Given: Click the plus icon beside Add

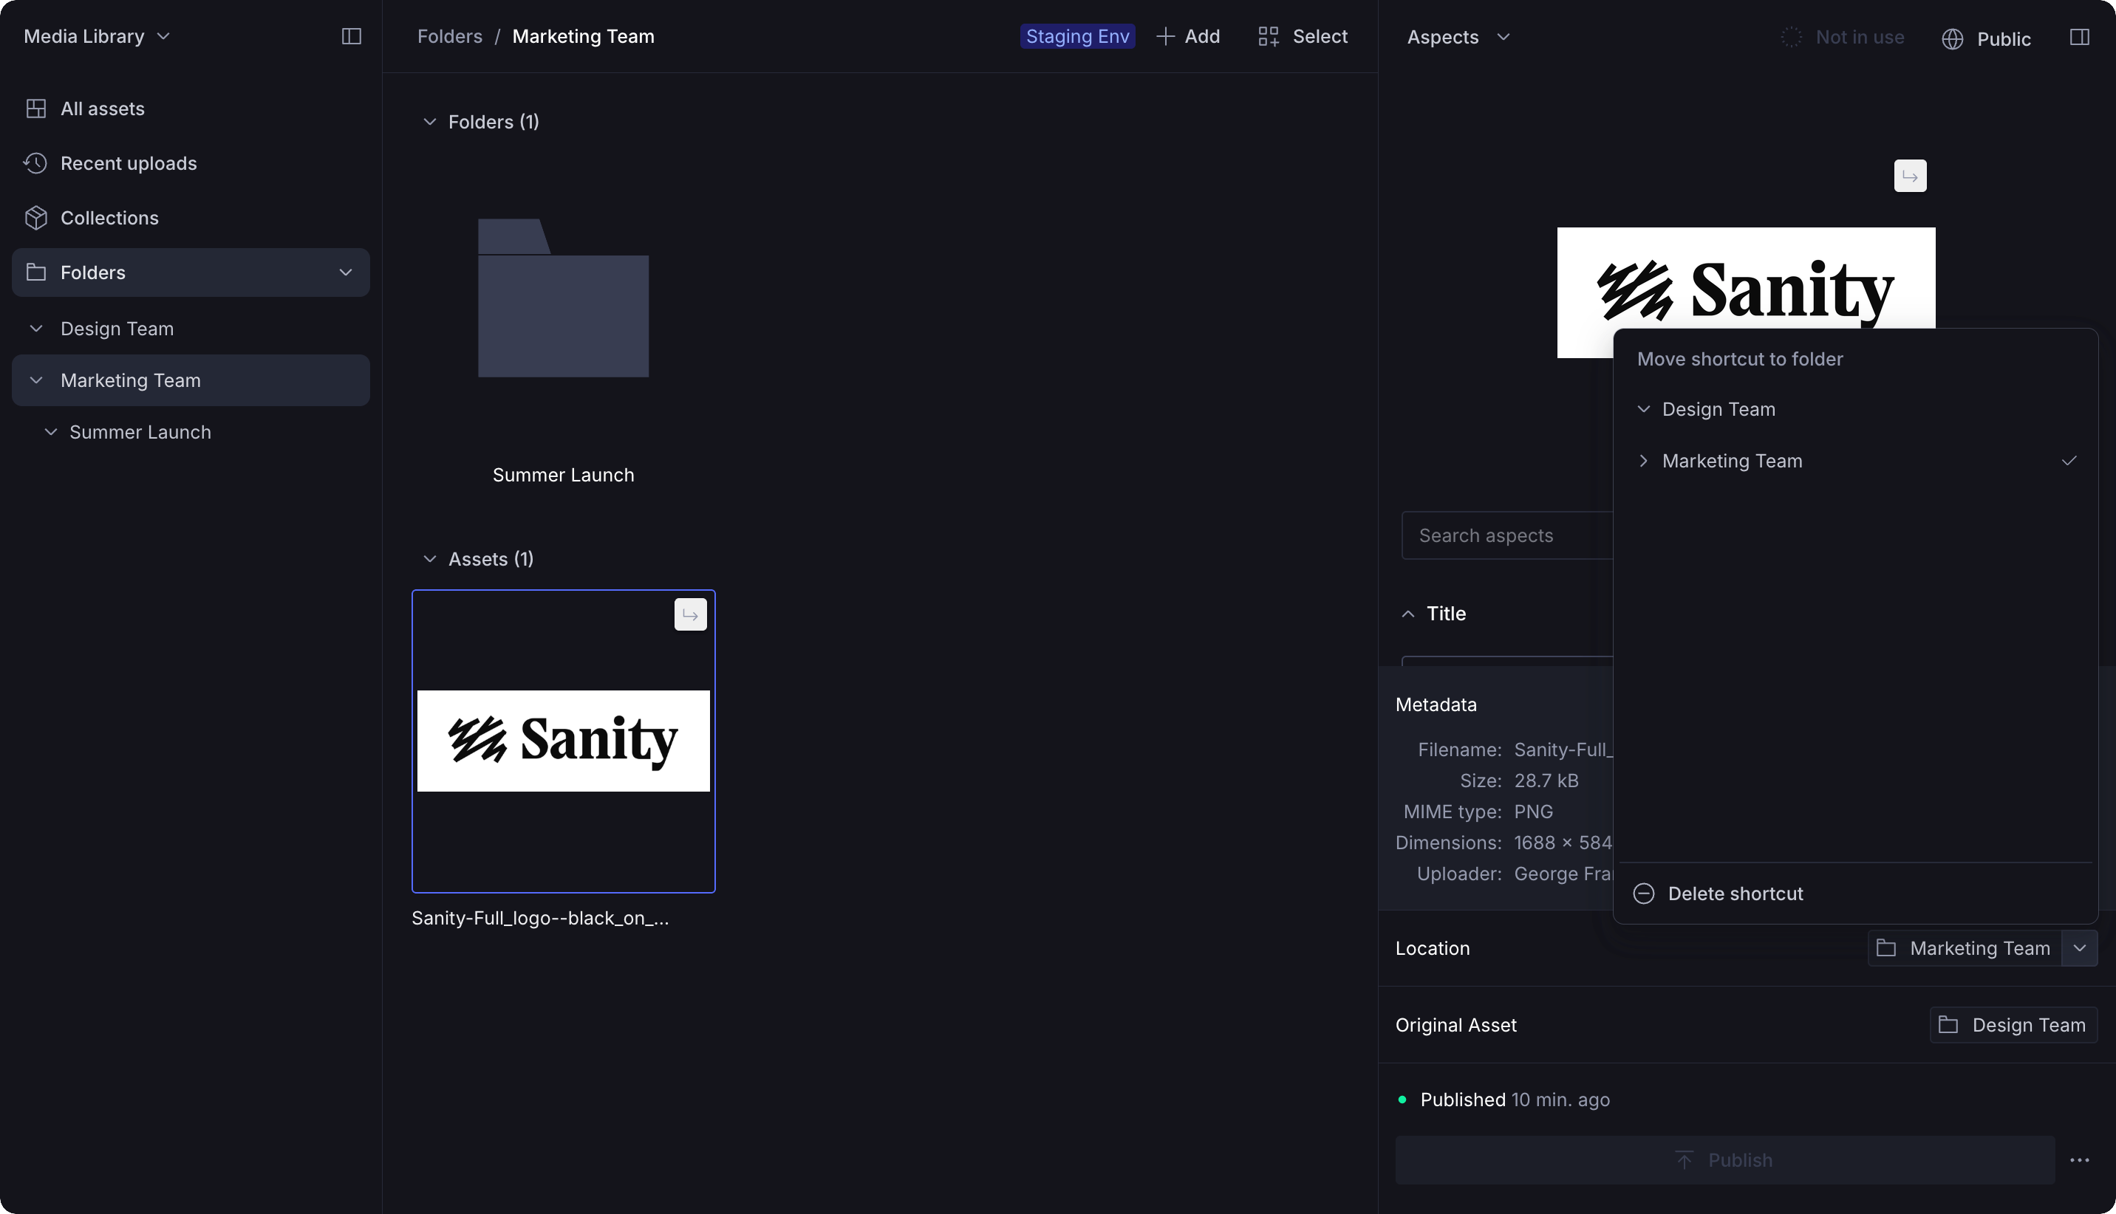Looking at the screenshot, I should [x=1165, y=37].
